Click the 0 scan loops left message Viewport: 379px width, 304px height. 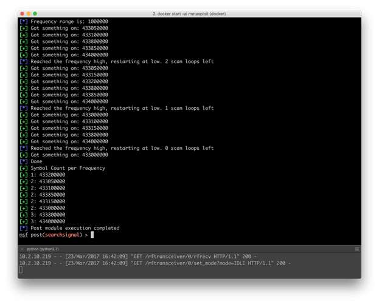point(116,148)
